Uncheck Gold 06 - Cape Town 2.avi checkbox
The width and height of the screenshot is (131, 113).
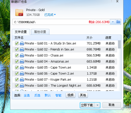coord(17,73)
